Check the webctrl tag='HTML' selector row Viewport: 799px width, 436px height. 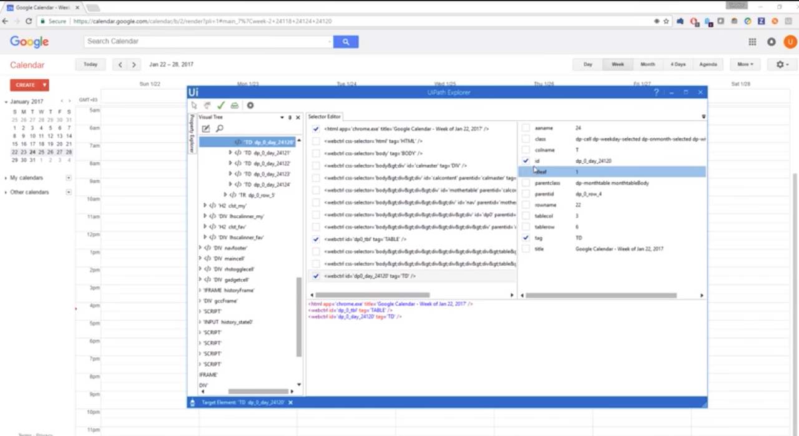pyautogui.click(x=316, y=142)
